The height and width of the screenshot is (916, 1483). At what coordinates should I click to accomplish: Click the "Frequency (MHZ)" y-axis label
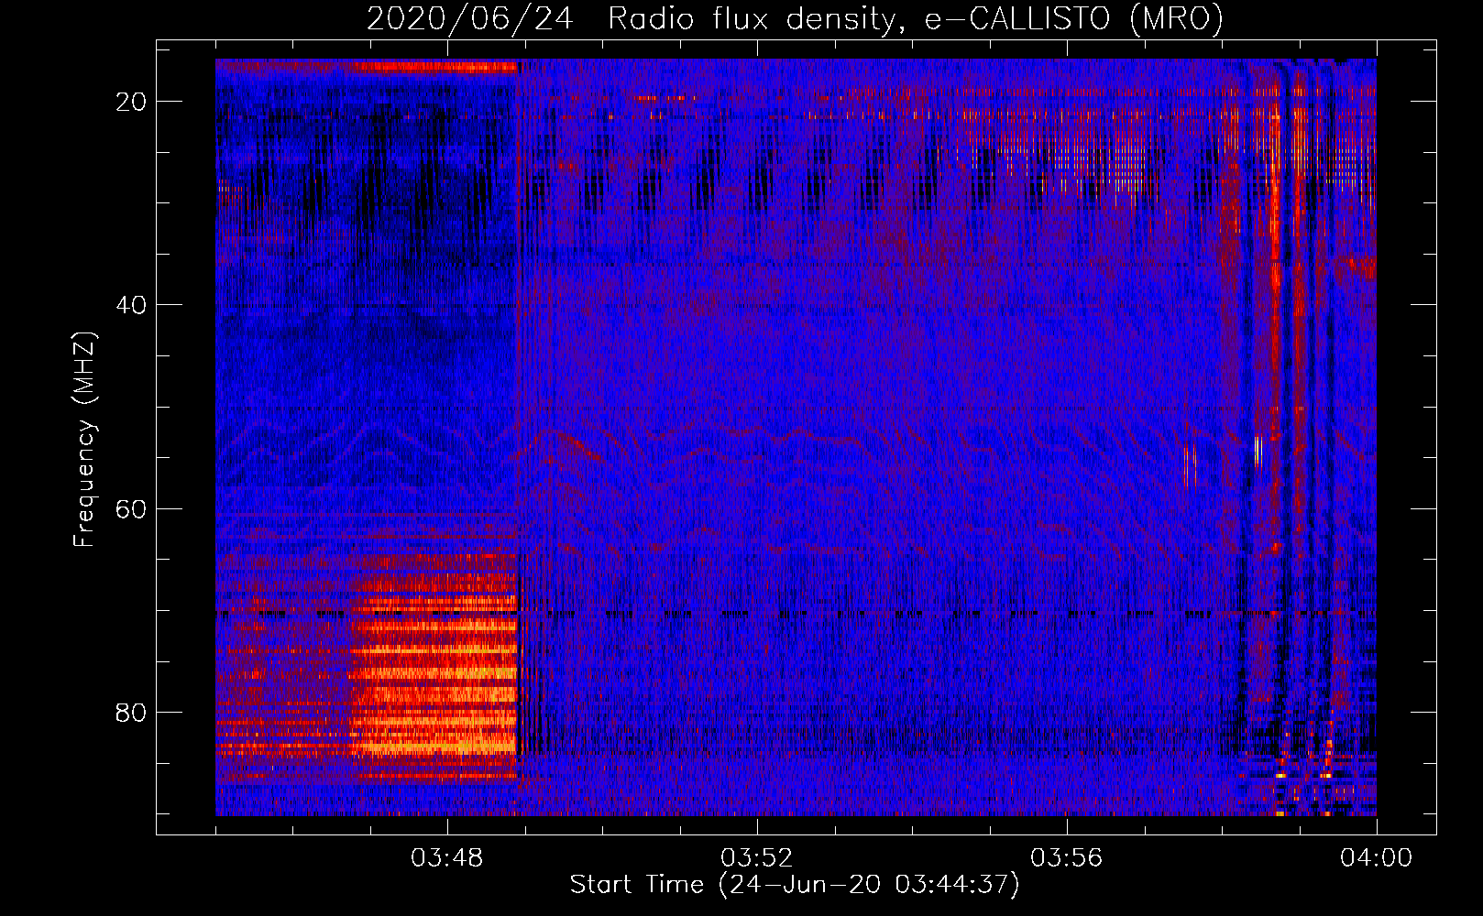84,440
